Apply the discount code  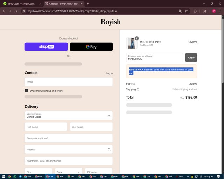coord(191,58)
